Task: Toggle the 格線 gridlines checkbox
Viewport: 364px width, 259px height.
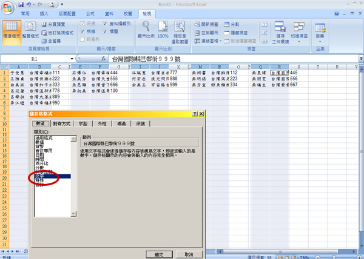Action: (83, 31)
